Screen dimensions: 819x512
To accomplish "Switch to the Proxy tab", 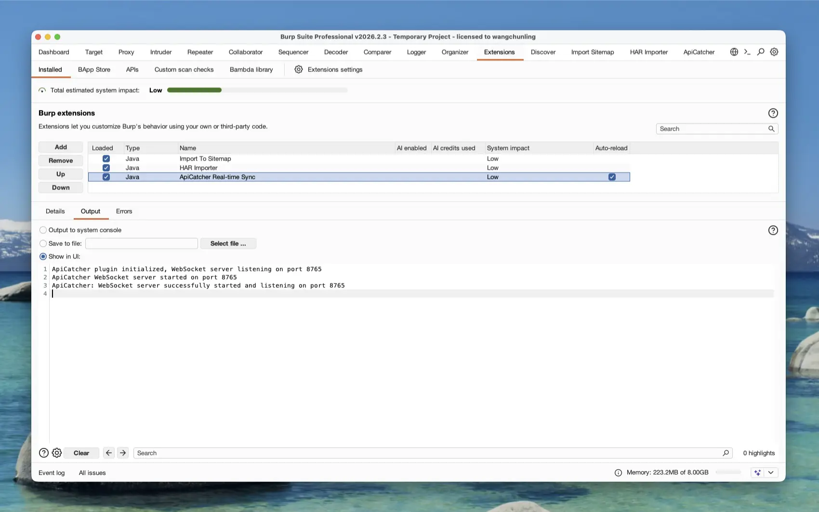I will 126,52.
